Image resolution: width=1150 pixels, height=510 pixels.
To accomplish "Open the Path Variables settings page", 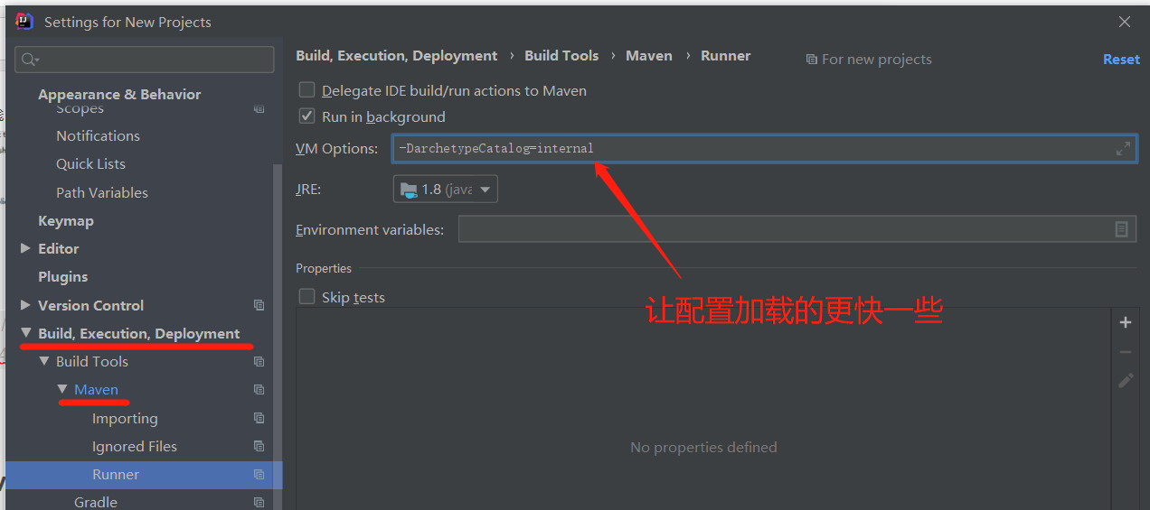I will click(102, 192).
